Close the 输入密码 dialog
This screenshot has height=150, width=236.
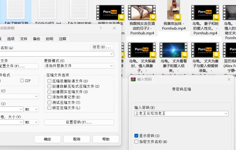tap(229, 79)
